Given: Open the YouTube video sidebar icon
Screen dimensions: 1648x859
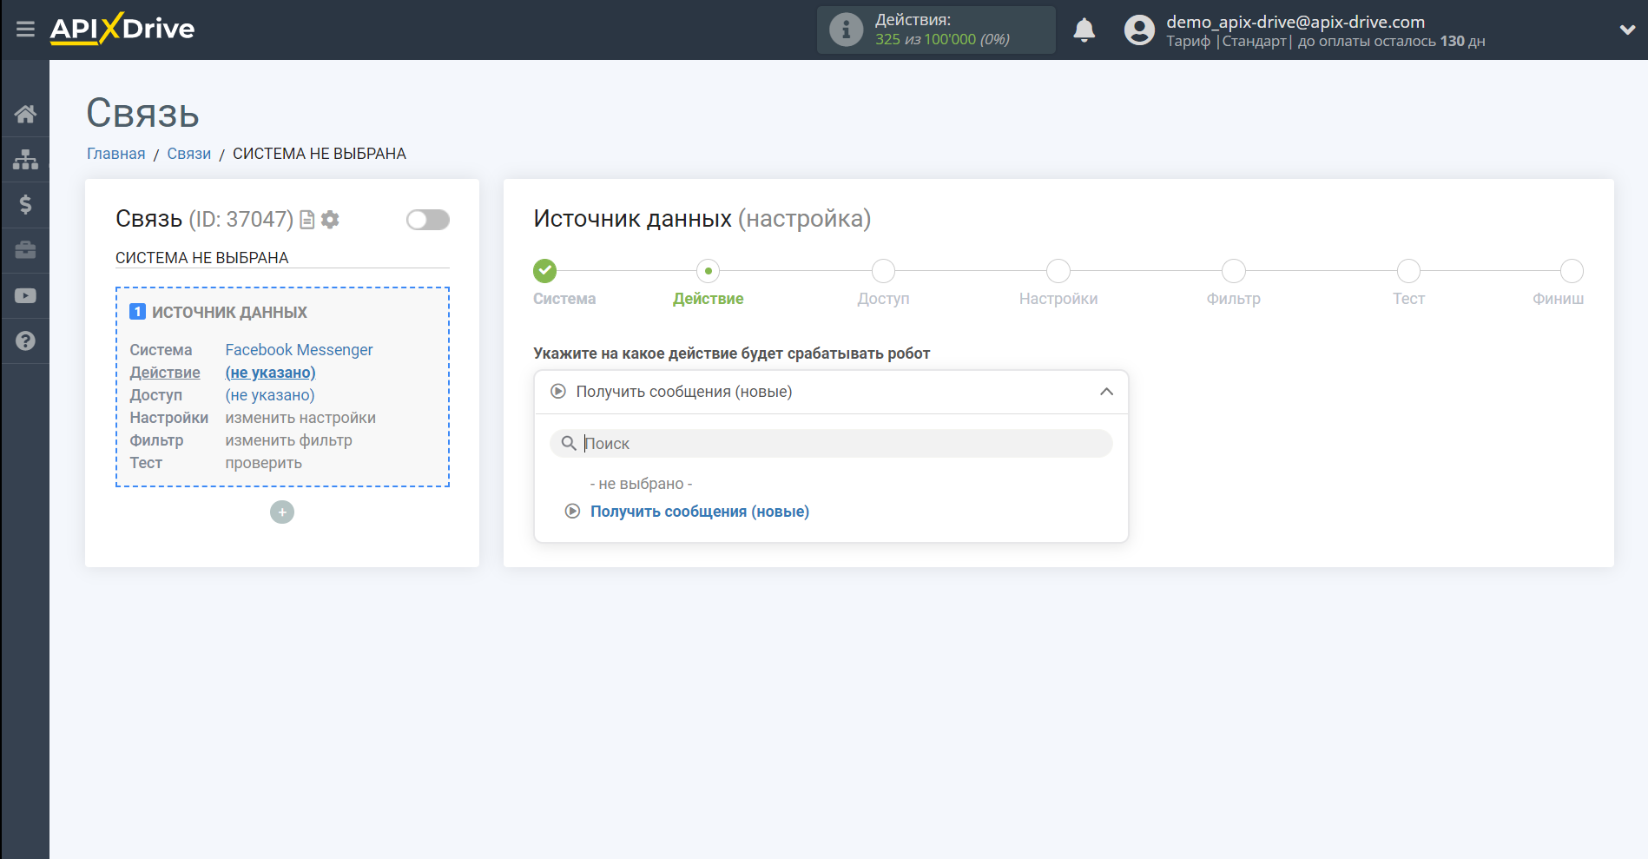Looking at the screenshot, I should (25, 295).
